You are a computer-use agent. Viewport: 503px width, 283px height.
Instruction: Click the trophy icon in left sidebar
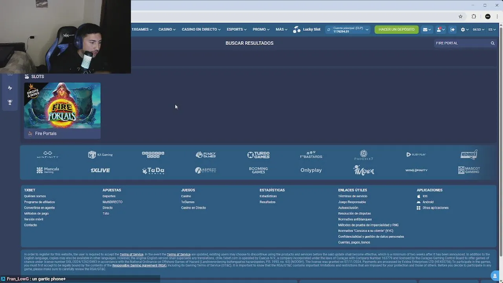tap(10, 102)
